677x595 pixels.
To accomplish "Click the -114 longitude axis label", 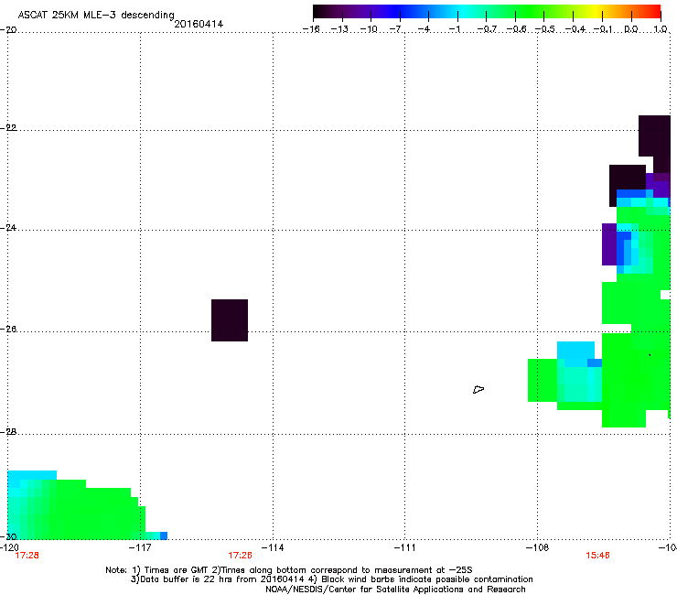I will (x=273, y=547).
